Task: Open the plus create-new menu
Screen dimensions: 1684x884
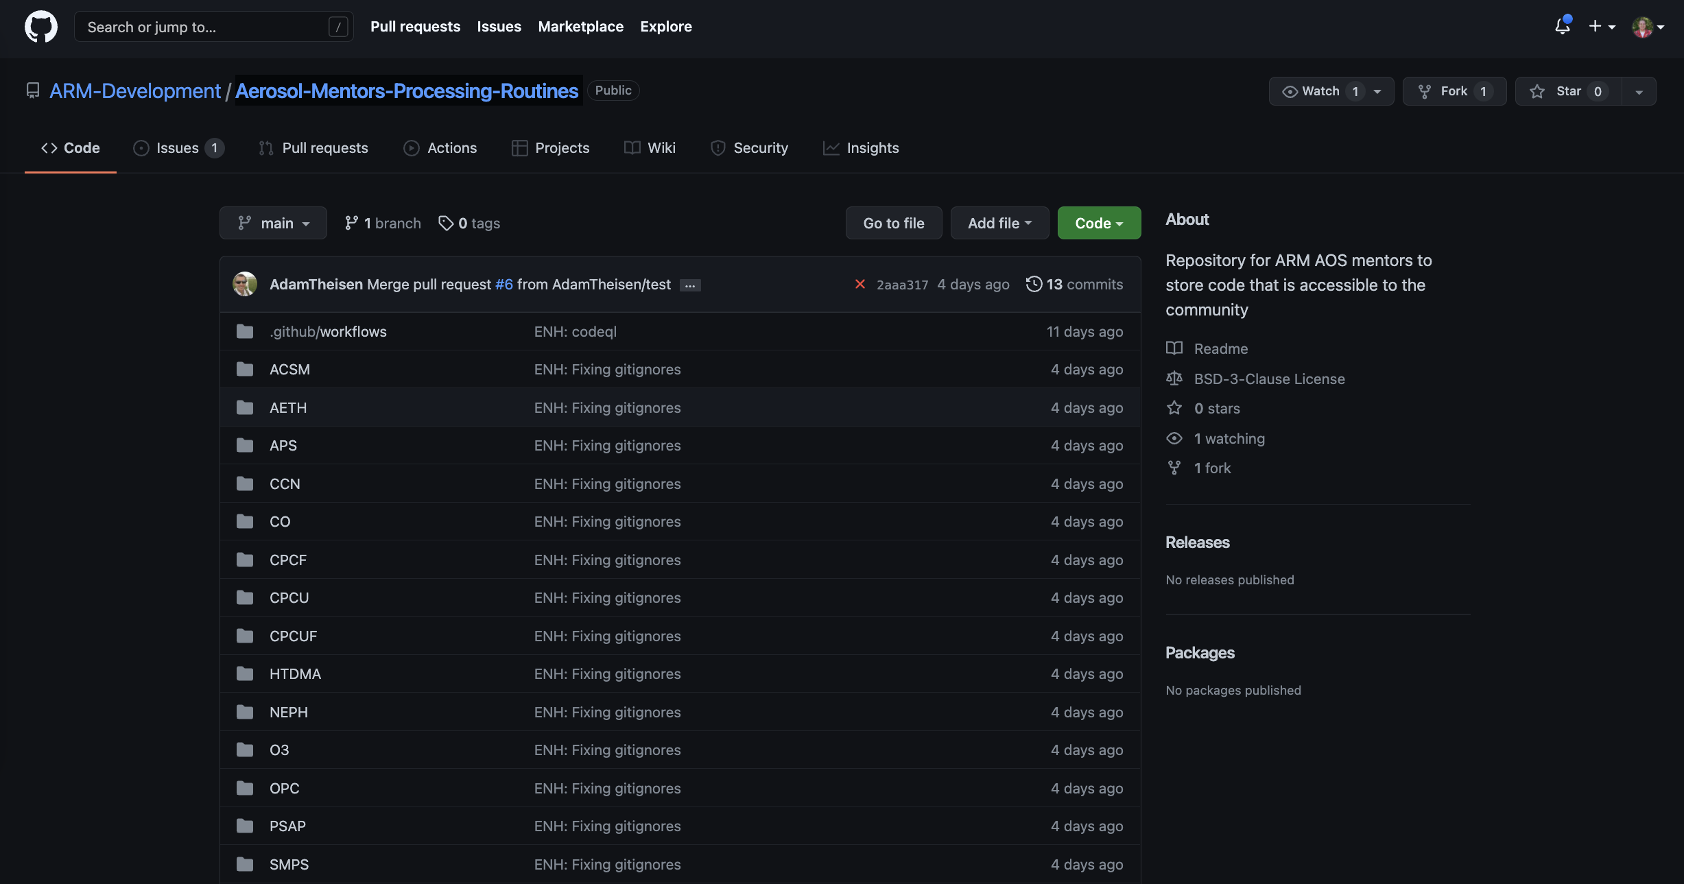Action: (x=1602, y=27)
